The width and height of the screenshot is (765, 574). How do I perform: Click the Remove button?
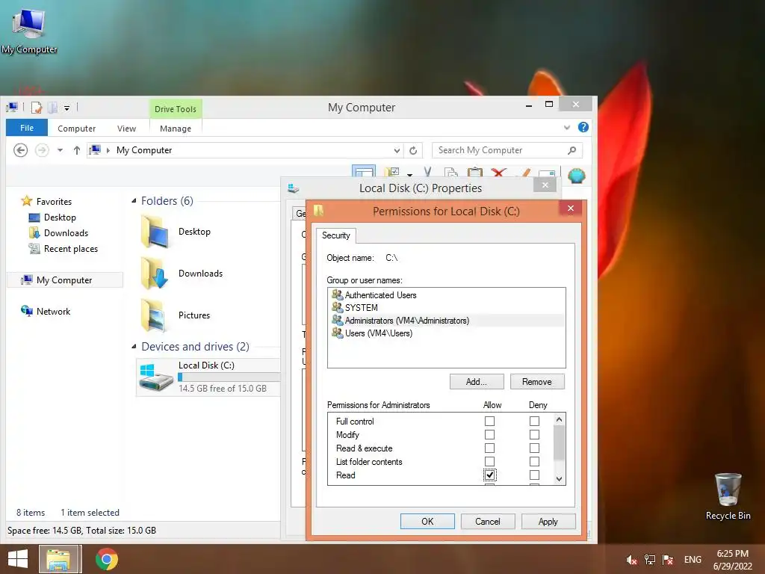[x=536, y=382]
